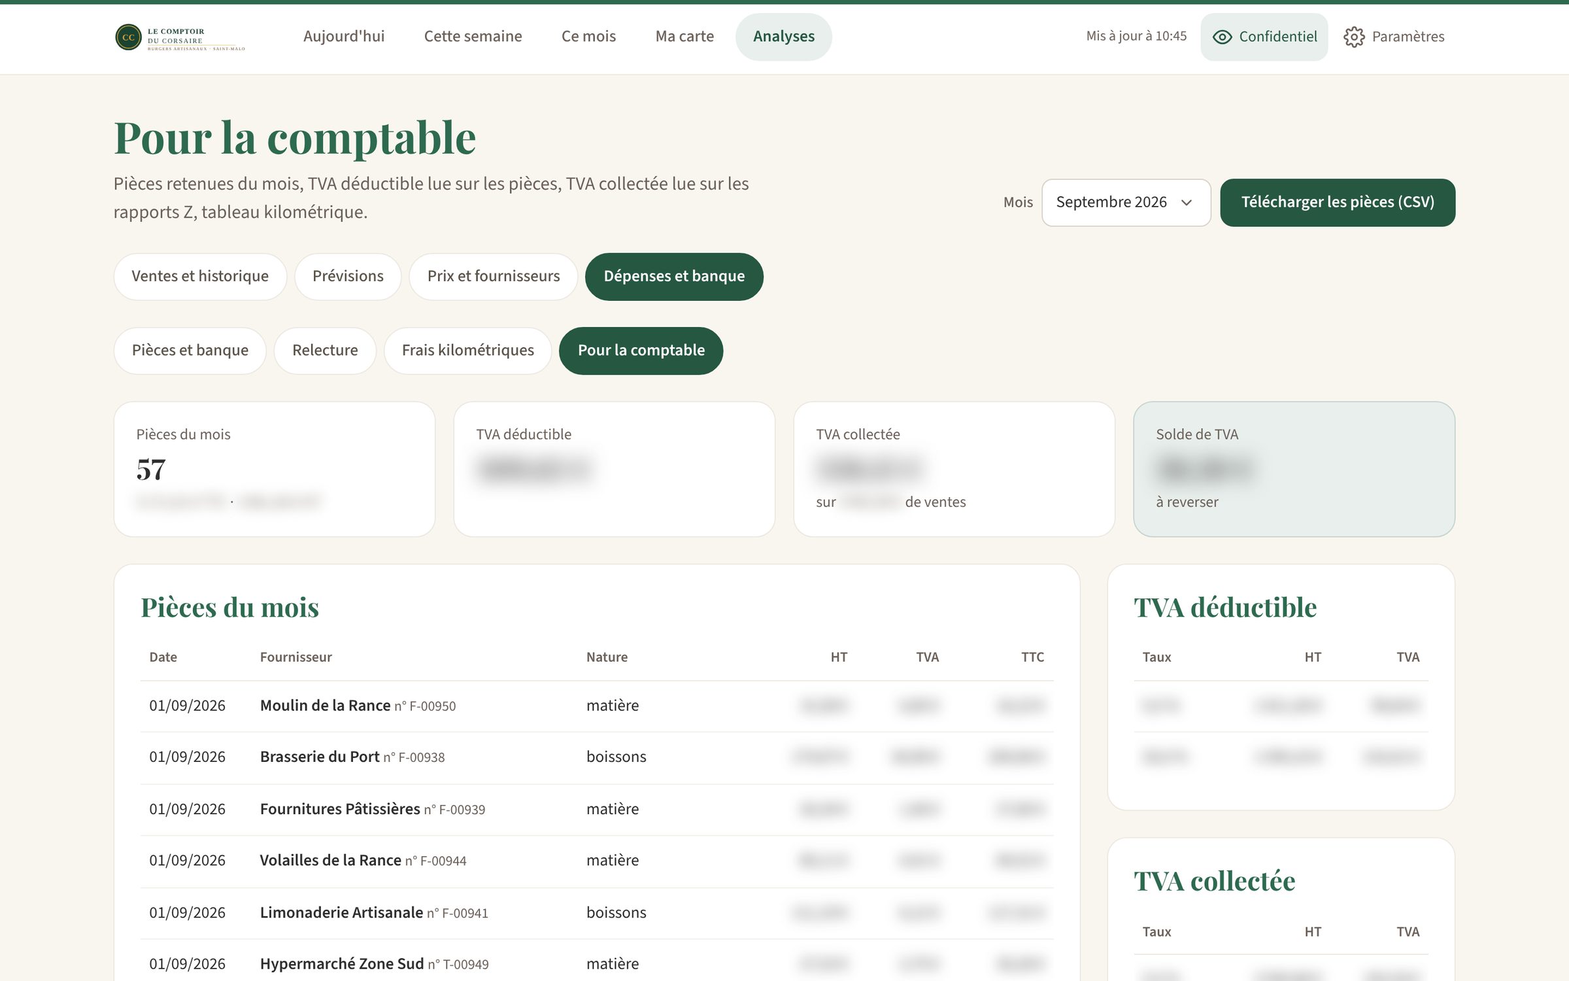The width and height of the screenshot is (1569, 981).
Task: Select Brasserie du Port row
Action: (597, 757)
